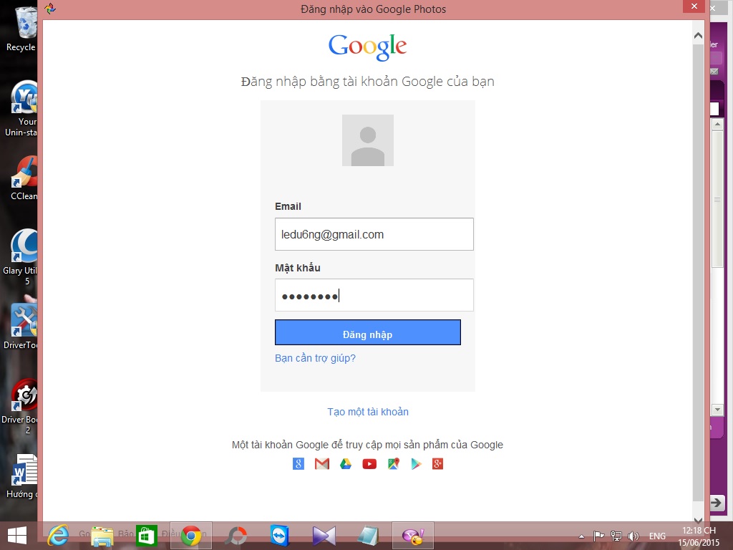
Task: Click the Picasa icon in title bar
Action: pyautogui.click(x=51, y=9)
